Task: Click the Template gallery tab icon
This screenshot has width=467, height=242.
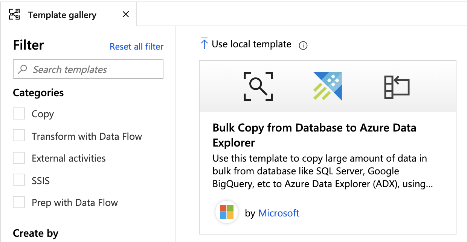Action: 14,15
